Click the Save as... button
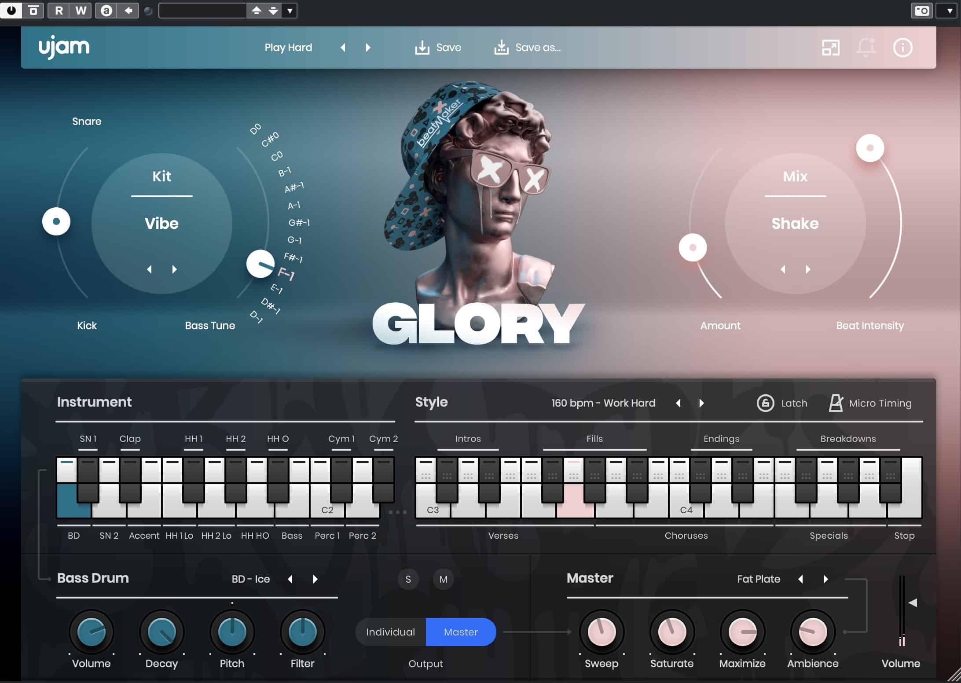This screenshot has width=961, height=683. [527, 48]
